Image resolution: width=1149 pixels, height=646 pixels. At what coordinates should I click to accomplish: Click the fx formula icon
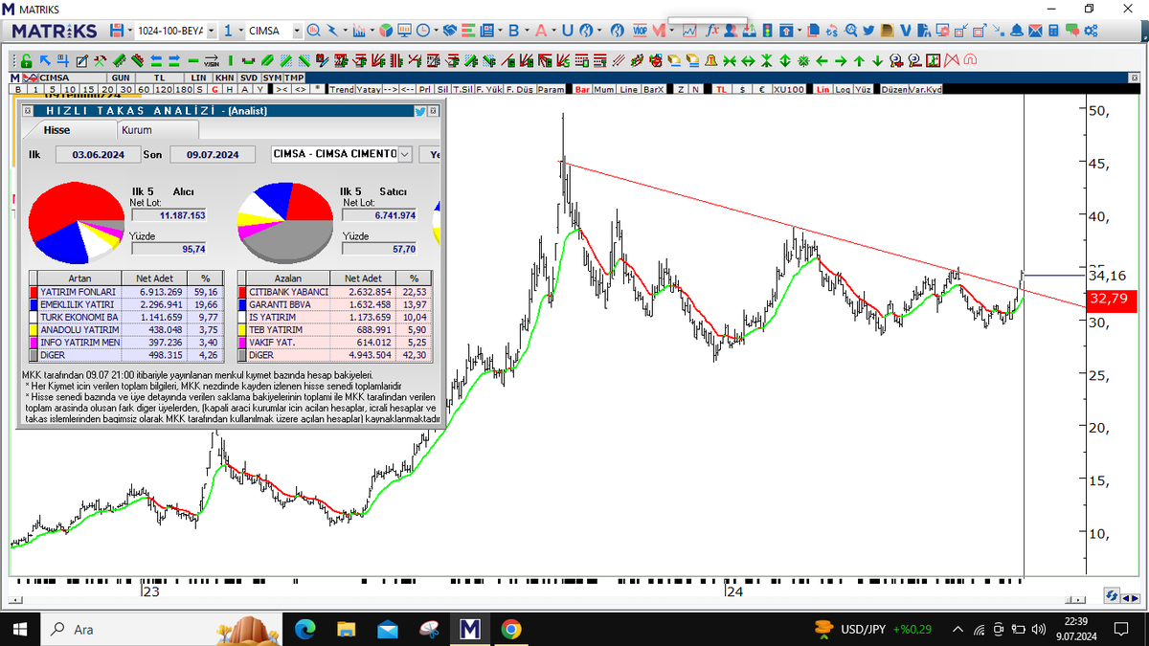(x=712, y=31)
